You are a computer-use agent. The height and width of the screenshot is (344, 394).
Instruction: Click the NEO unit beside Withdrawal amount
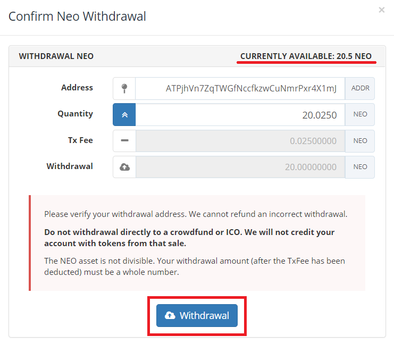360,167
